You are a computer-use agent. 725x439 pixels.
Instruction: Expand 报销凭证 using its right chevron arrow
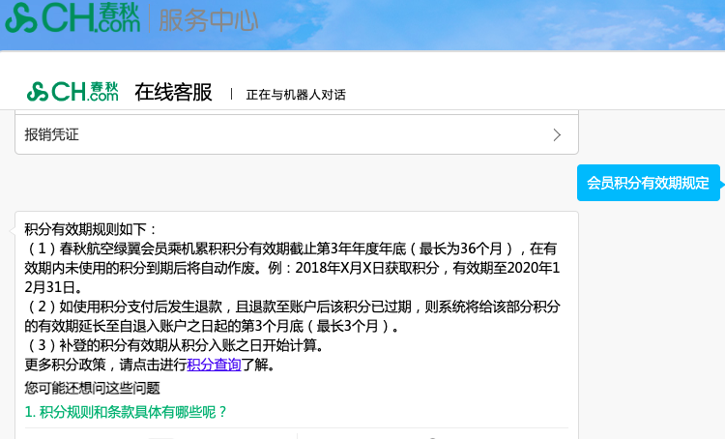(x=557, y=135)
